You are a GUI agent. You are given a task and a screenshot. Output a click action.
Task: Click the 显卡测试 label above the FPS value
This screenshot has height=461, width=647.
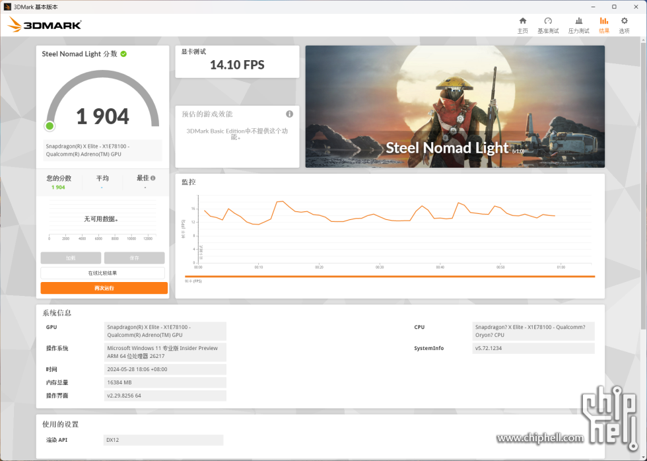click(x=193, y=52)
